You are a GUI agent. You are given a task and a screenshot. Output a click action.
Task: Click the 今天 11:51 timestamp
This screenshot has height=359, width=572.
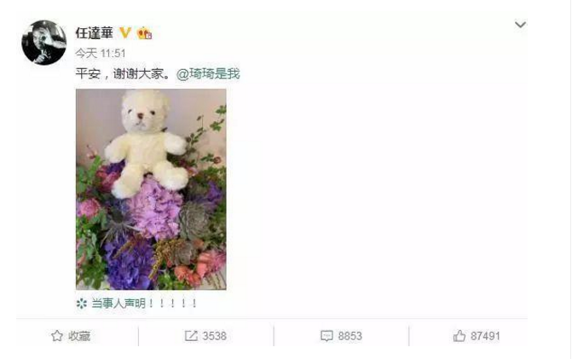(101, 54)
